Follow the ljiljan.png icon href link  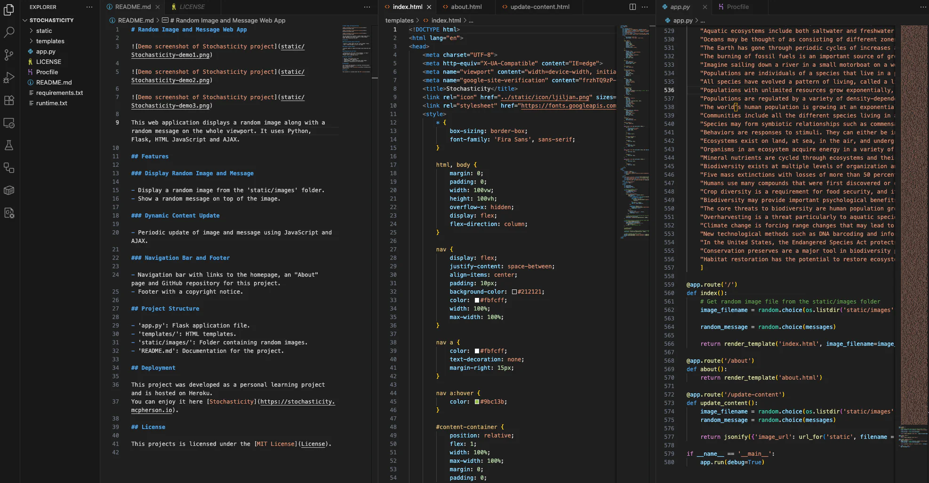[x=545, y=97]
